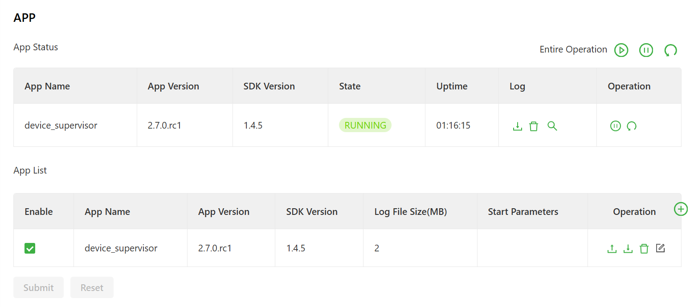
Task: Click the RUNNING state badge
Action: tap(365, 125)
